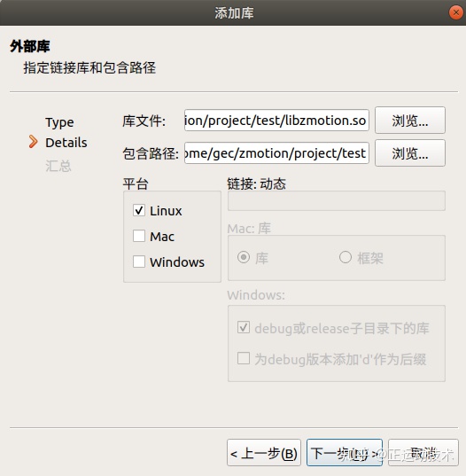
Task: Toggle 为debug版本添加'd'作为后缀 checkbox
Action: (x=244, y=358)
